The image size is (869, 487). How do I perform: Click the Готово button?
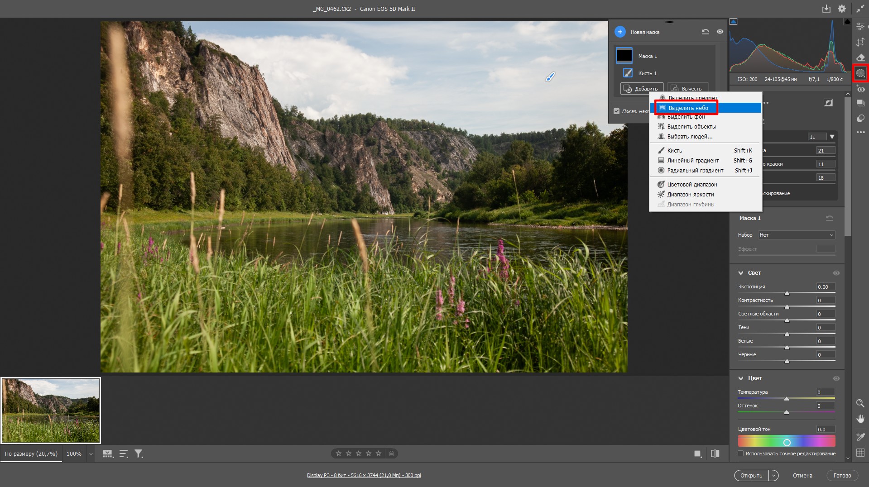842,475
